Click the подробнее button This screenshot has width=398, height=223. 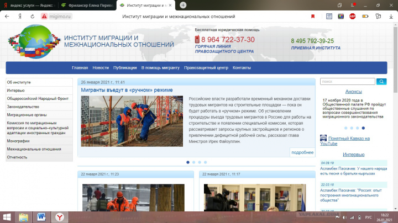(302, 152)
